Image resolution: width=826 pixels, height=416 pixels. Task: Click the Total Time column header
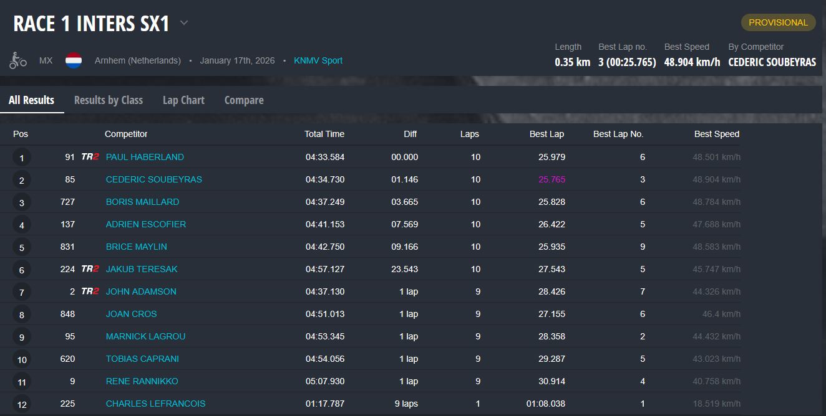click(324, 134)
